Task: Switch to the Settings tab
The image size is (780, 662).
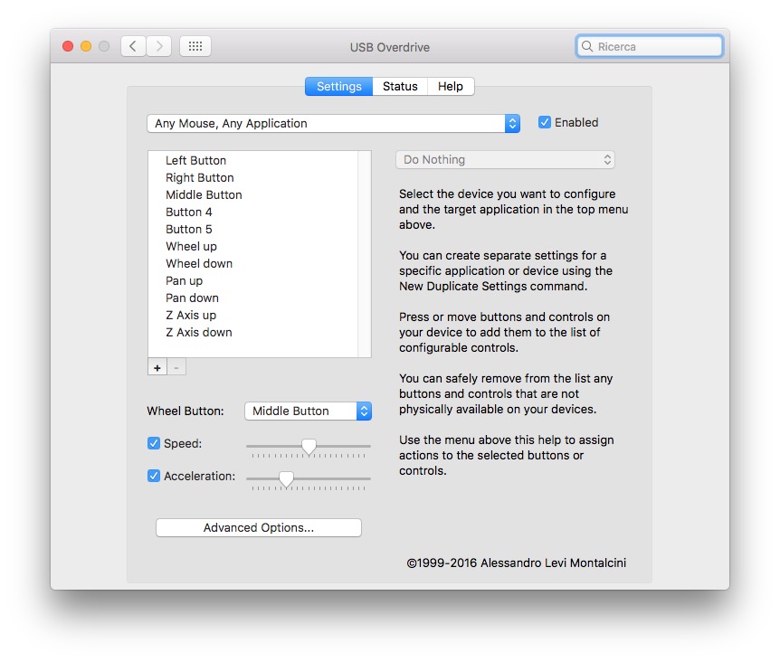Action: [338, 87]
